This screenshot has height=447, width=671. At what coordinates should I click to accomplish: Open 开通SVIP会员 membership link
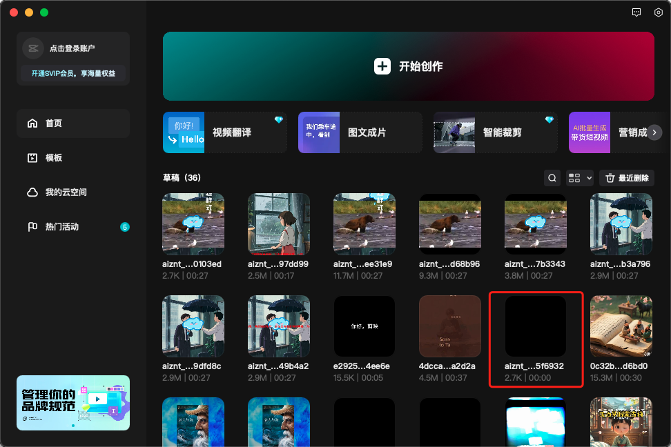point(72,74)
